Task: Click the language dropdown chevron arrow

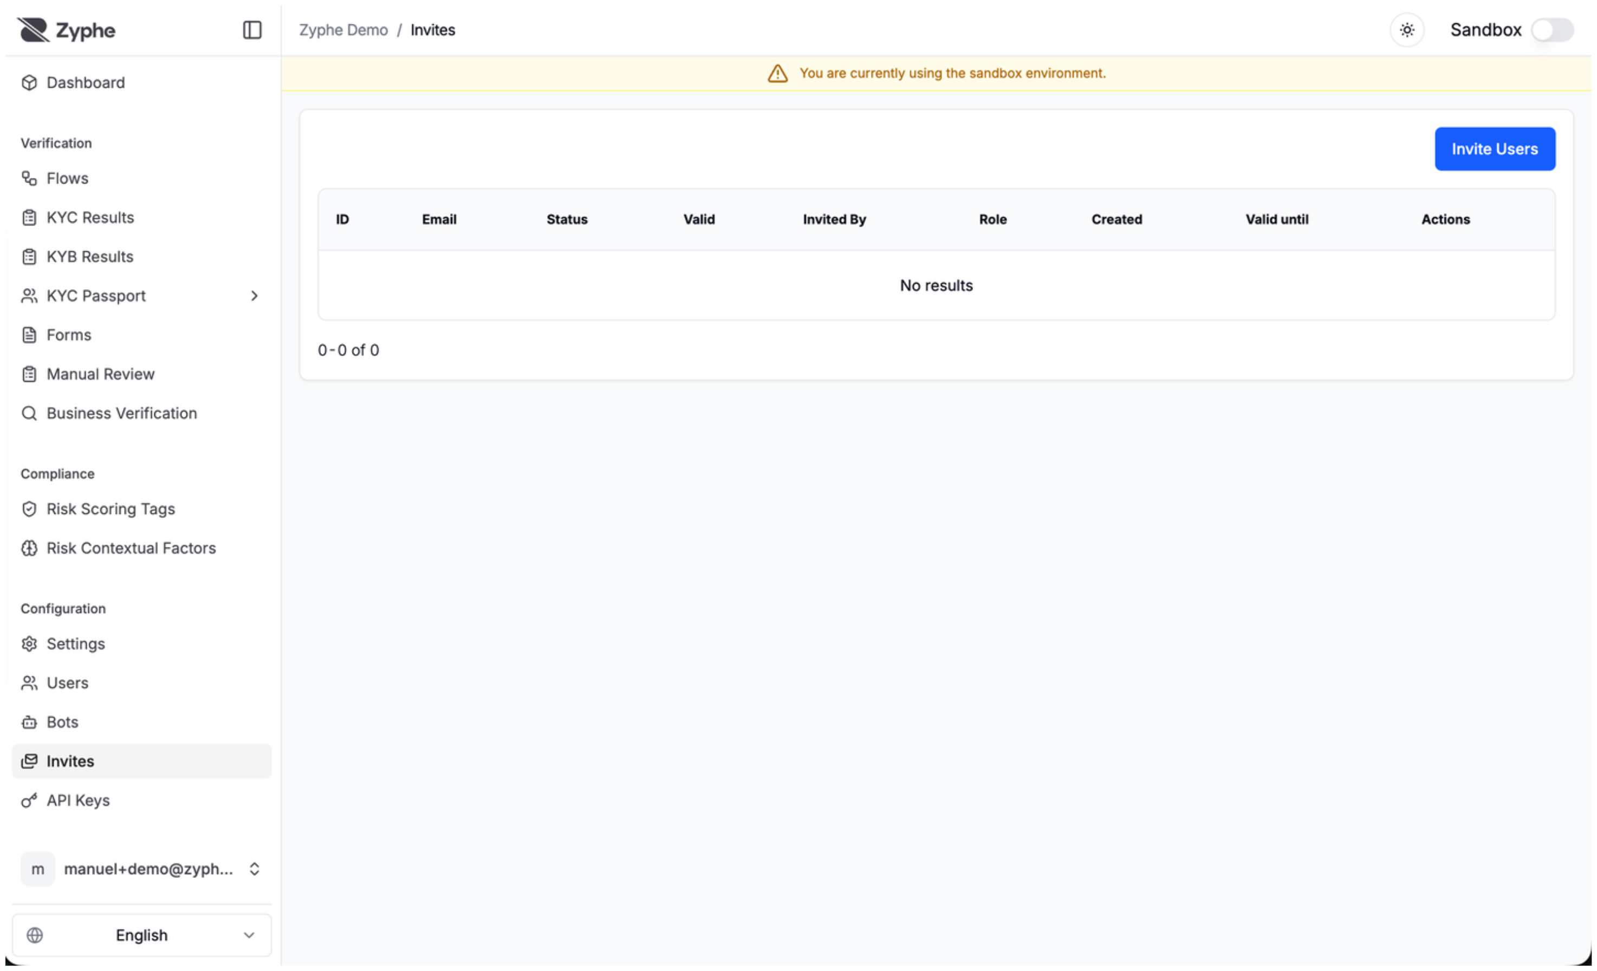Action: [x=249, y=935]
